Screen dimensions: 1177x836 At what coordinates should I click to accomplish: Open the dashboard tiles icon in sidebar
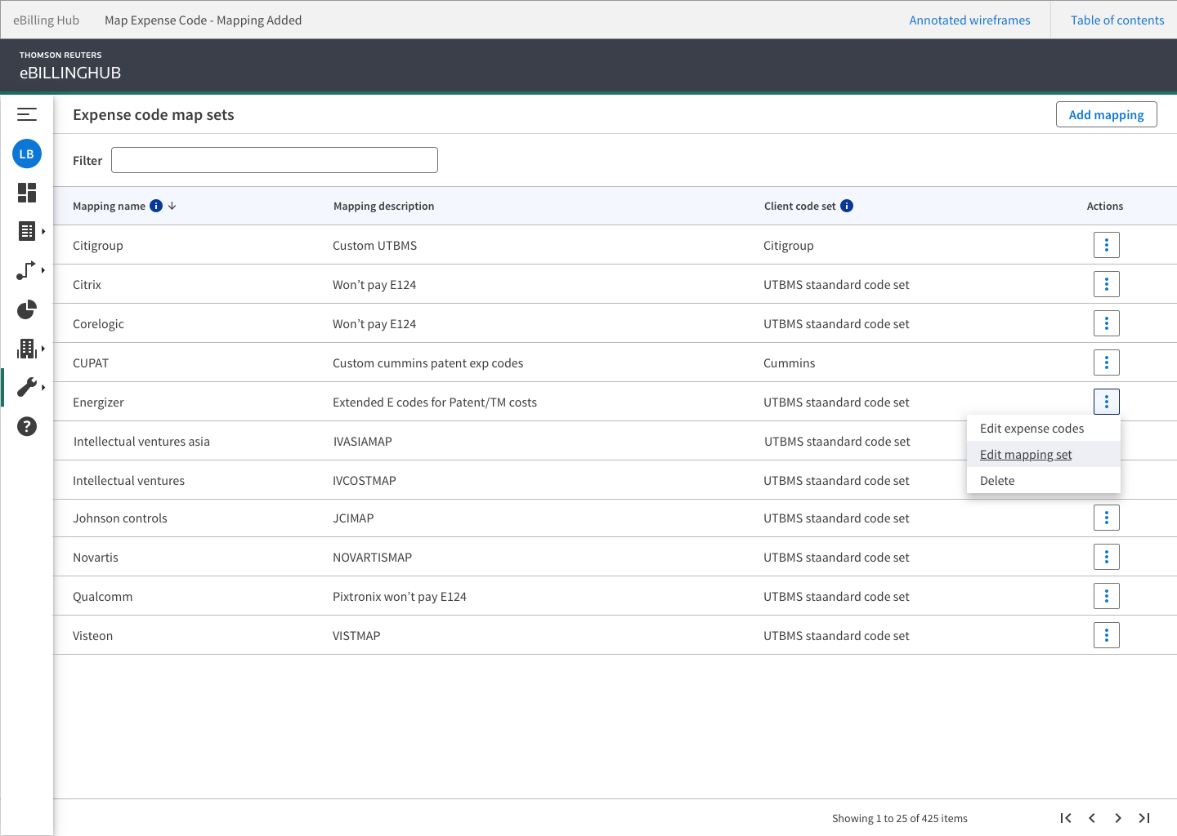click(x=27, y=193)
